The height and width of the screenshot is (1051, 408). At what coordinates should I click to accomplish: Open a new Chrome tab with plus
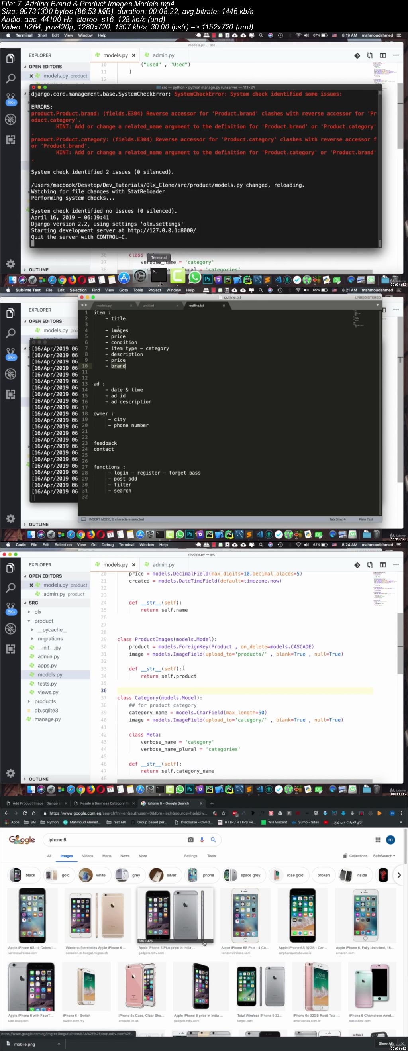(212, 803)
